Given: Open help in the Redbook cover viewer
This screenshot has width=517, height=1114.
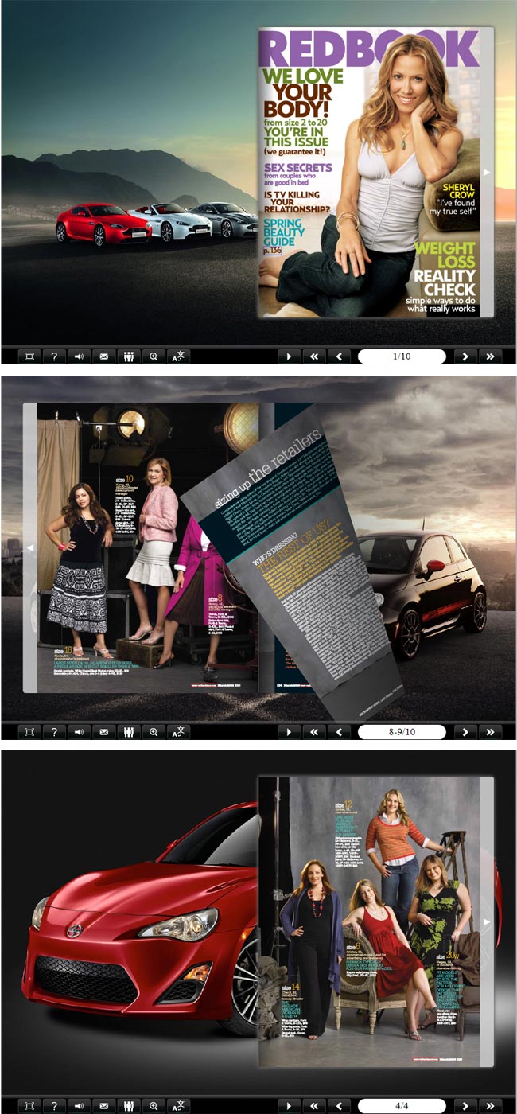Looking at the screenshot, I should [54, 356].
